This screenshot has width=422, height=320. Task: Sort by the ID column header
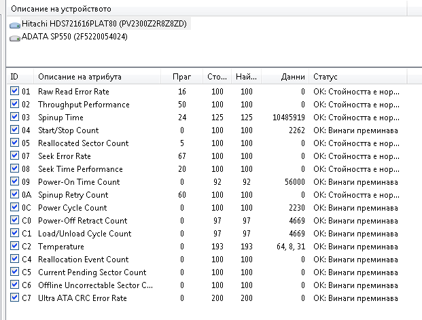pos(20,77)
